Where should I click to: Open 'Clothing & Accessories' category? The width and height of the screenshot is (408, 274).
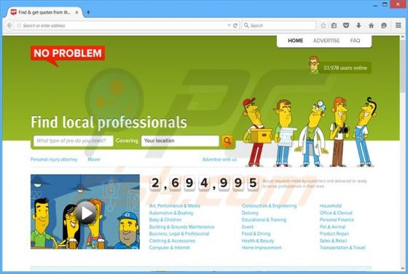172,240
